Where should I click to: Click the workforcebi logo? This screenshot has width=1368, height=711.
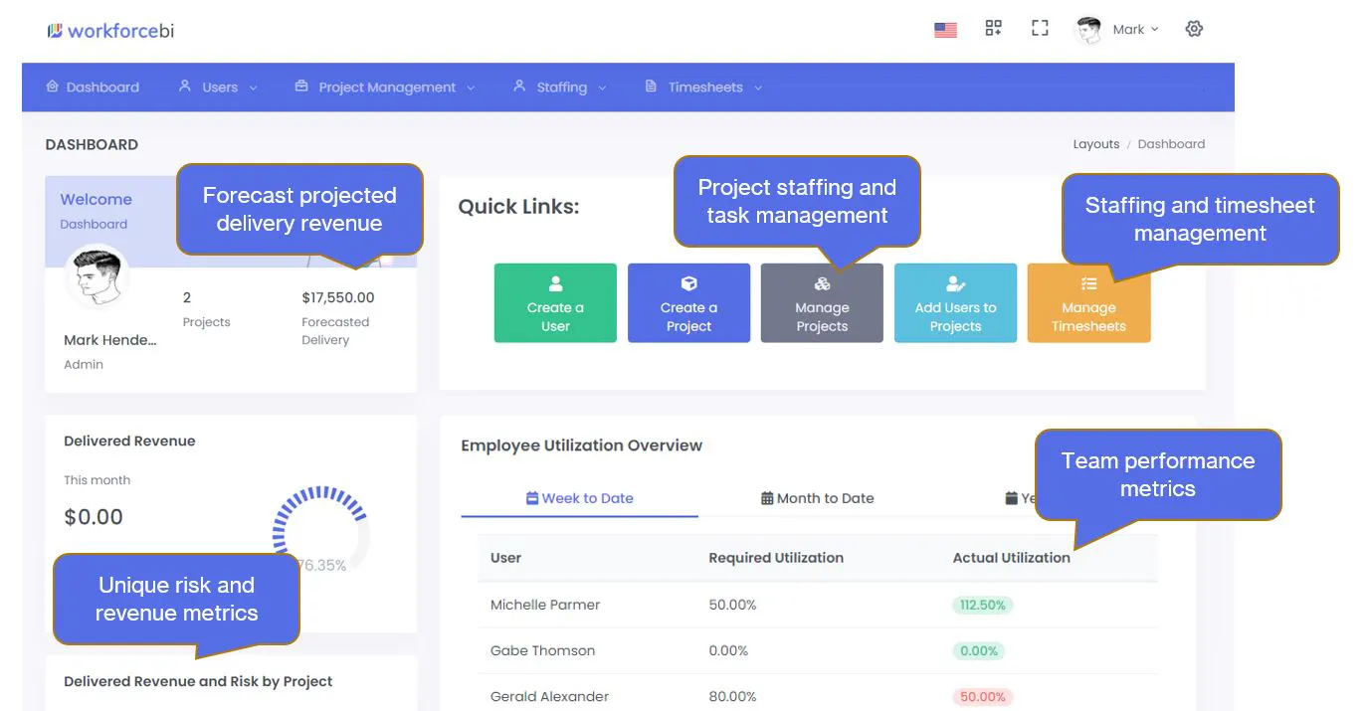click(110, 31)
